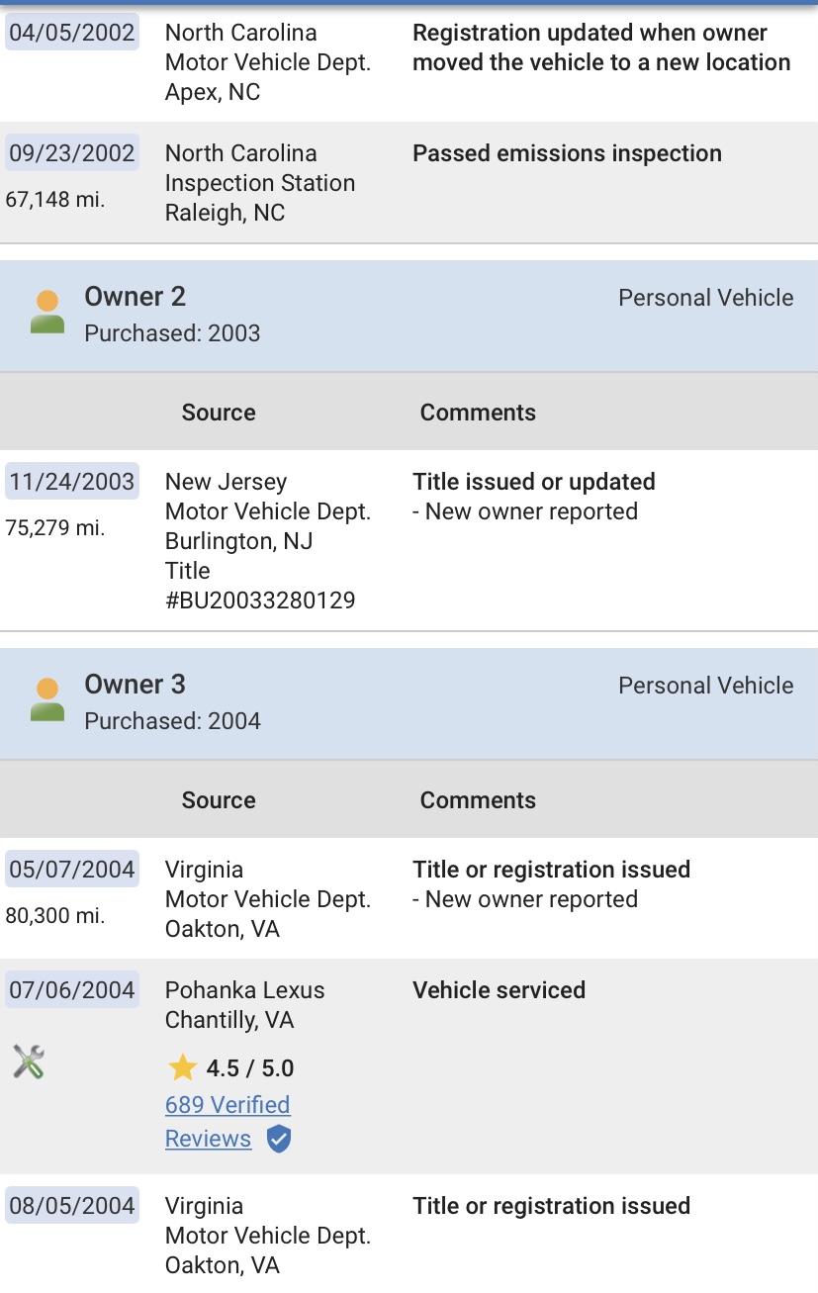
Task: Click the wrench service icon
Action: coord(29,1062)
